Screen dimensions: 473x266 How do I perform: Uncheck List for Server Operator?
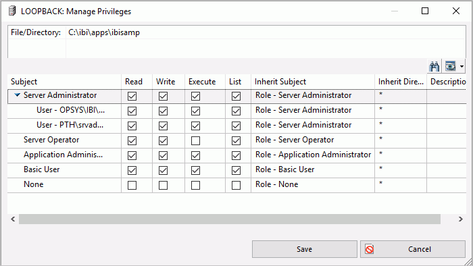click(236, 140)
